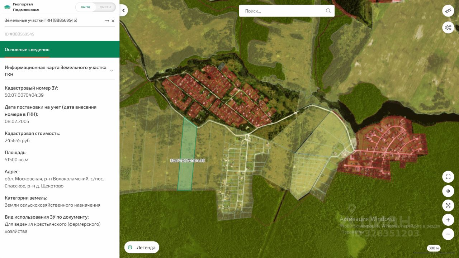The width and height of the screenshot is (459, 258).
Task: Focus the Поиск search field
Action: (x=283, y=11)
